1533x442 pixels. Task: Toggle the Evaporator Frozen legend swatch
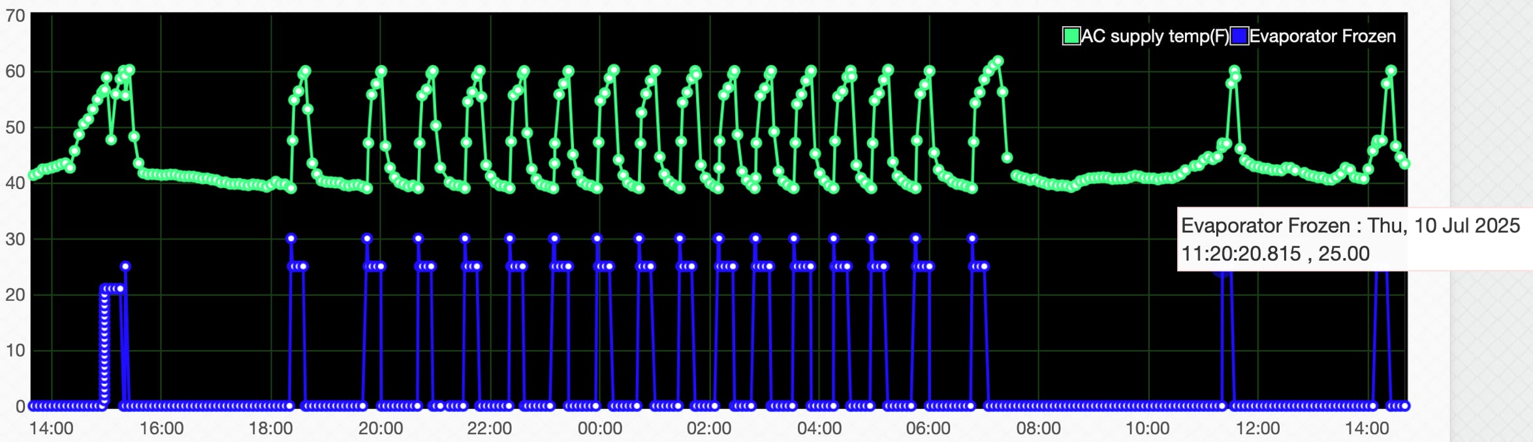(1239, 36)
